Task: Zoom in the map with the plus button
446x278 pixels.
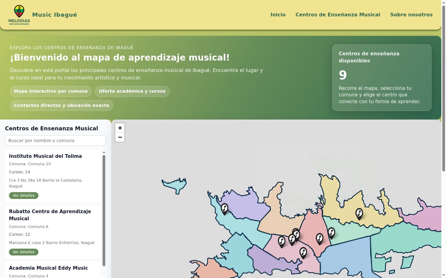Action: [120, 128]
